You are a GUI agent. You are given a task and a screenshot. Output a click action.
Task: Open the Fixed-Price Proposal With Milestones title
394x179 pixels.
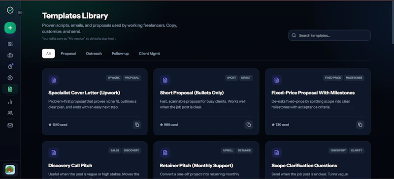click(x=313, y=92)
